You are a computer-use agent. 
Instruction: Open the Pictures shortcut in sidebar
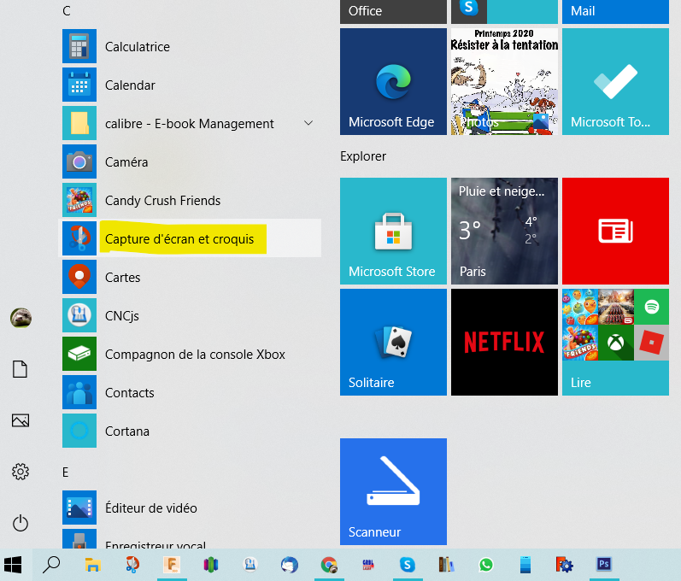(21, 420)
